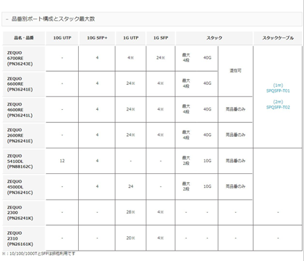The width and height of the screenshot is (304, 261).
Task: Click the 1G UTP column header
Action: [131, 38]
